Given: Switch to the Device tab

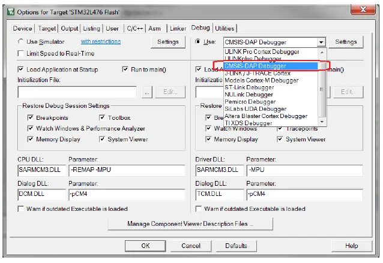Looking at the screenshot, I should 22,29.
